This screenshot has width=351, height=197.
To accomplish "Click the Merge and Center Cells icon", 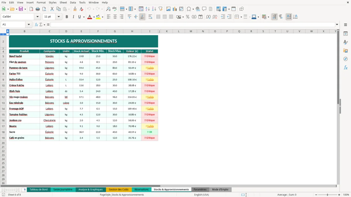I will click(158, 17).
